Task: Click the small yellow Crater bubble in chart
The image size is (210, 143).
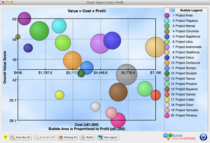Action: click(x=59, y=95)
